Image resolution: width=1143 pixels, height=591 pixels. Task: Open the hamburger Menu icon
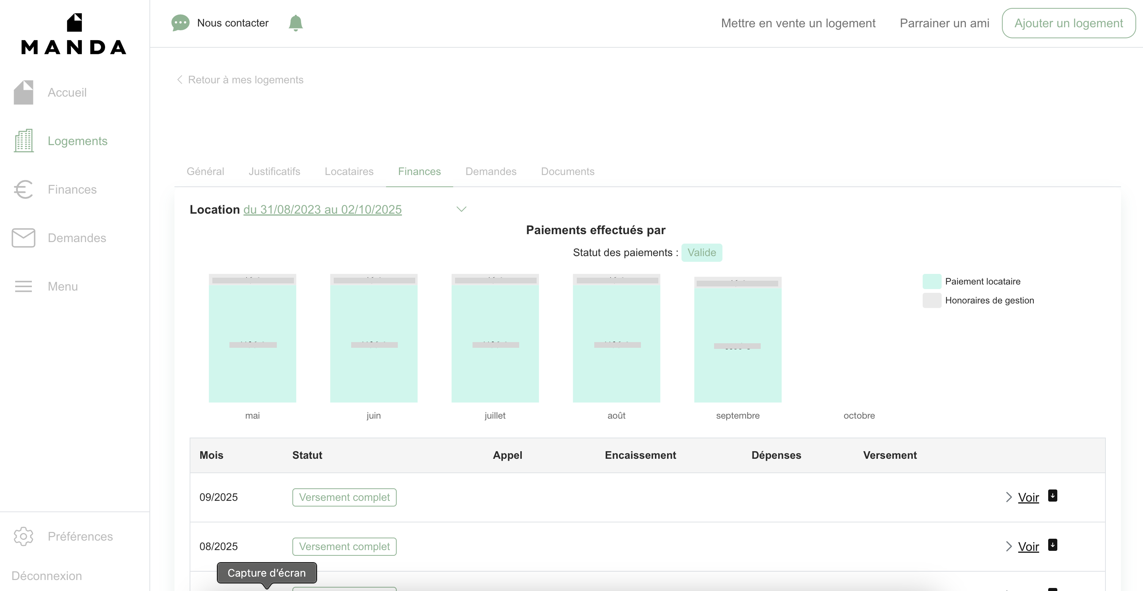click(x=24, y=286)
